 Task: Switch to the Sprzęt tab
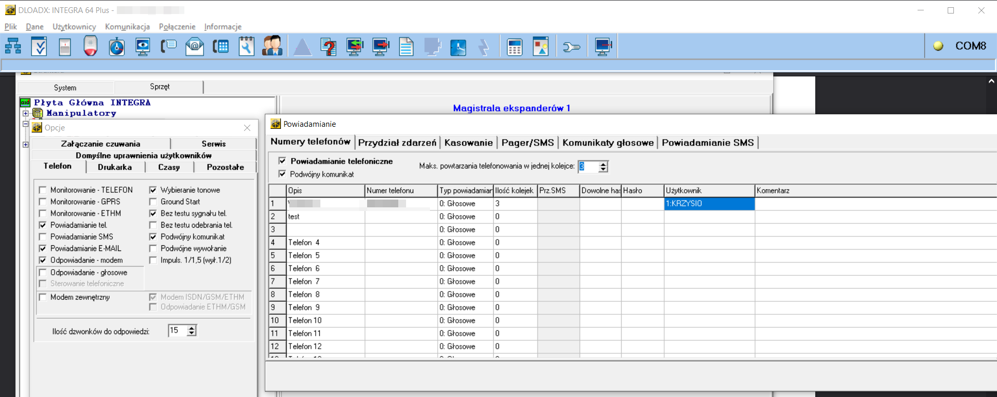pyautogui.click(x=159, y=87)
